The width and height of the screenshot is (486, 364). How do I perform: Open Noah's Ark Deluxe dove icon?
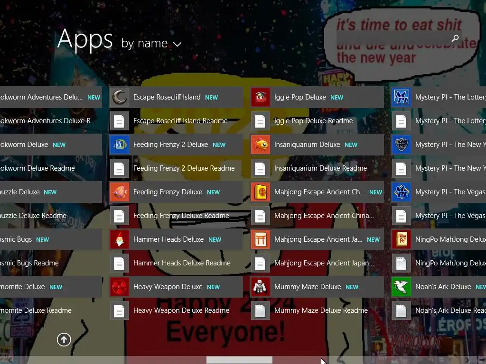click(x=402, y=287)
